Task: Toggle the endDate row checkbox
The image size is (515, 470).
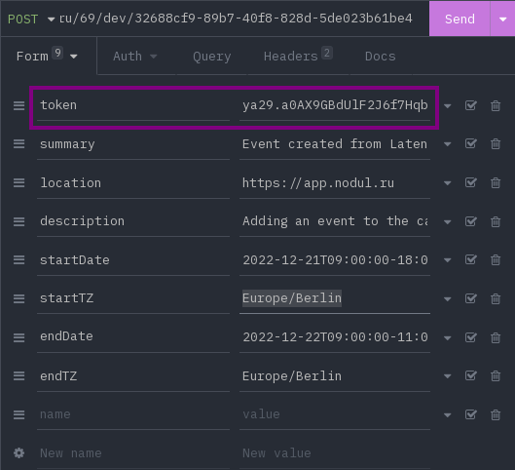Action: pos(470,337)
